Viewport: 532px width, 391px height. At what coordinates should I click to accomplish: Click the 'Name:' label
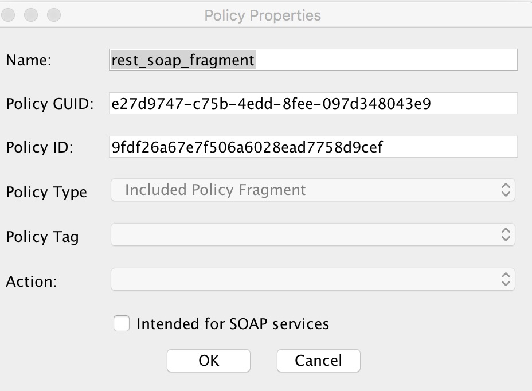point(29,60)
